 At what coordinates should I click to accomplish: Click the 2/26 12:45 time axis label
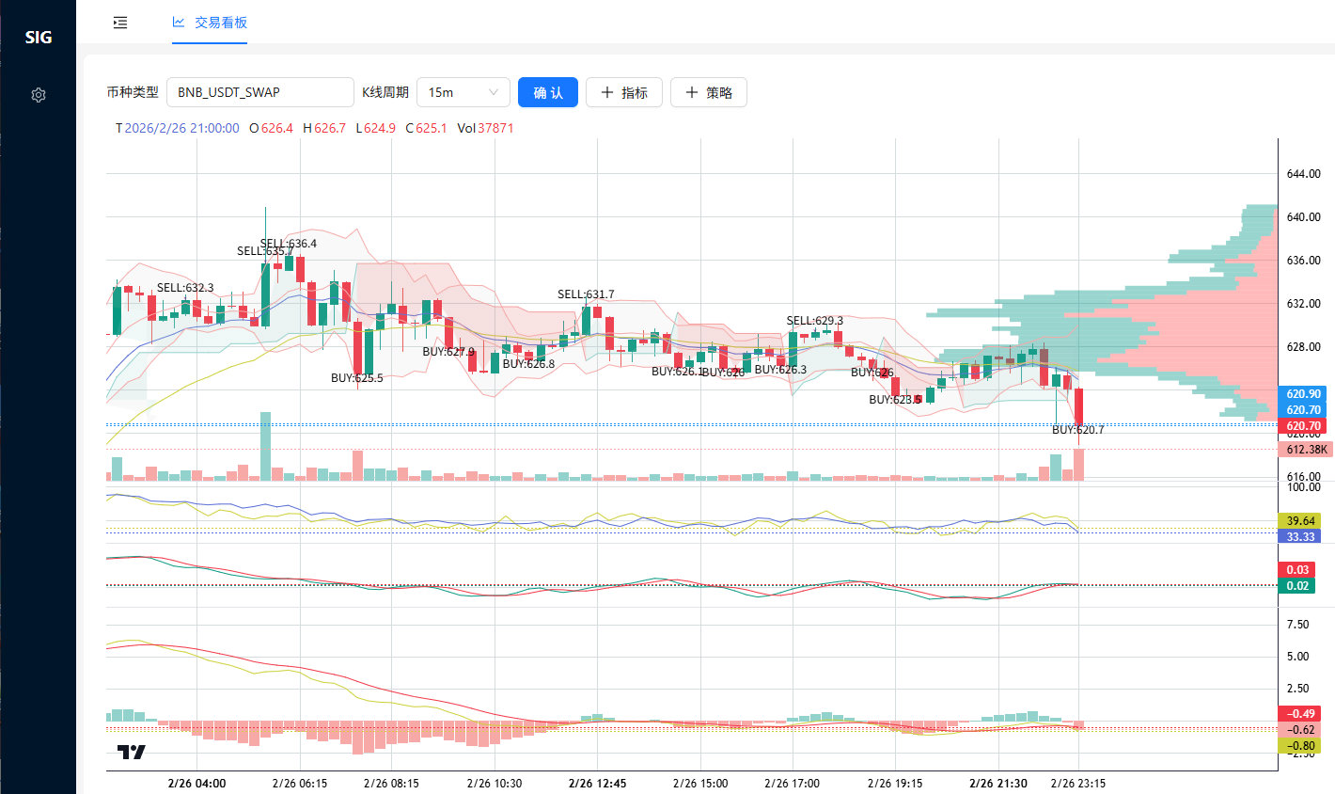[597, 784]
